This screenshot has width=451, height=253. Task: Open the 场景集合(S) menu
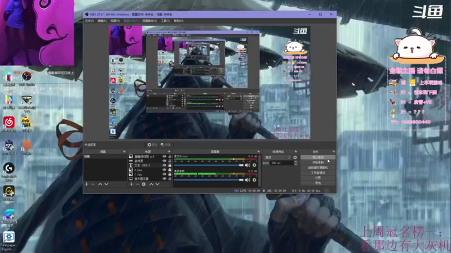[149, 21]
